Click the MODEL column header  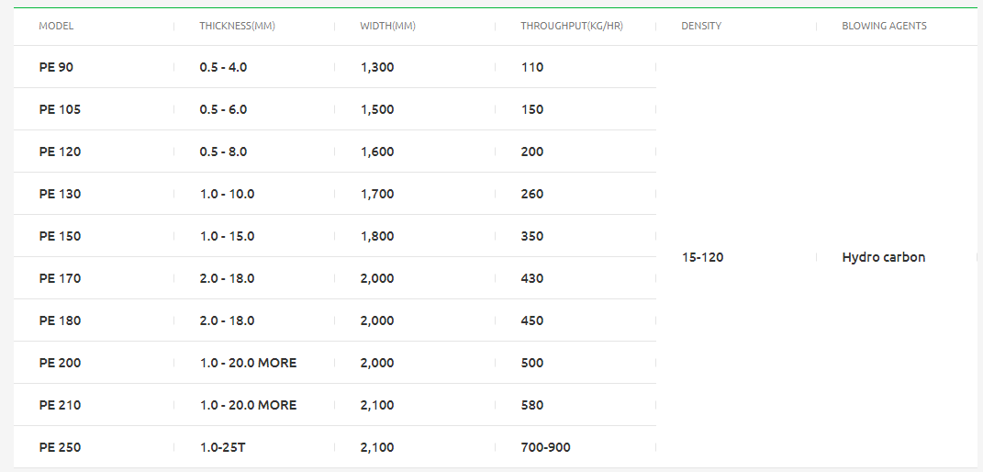click(x=56, y=27)
